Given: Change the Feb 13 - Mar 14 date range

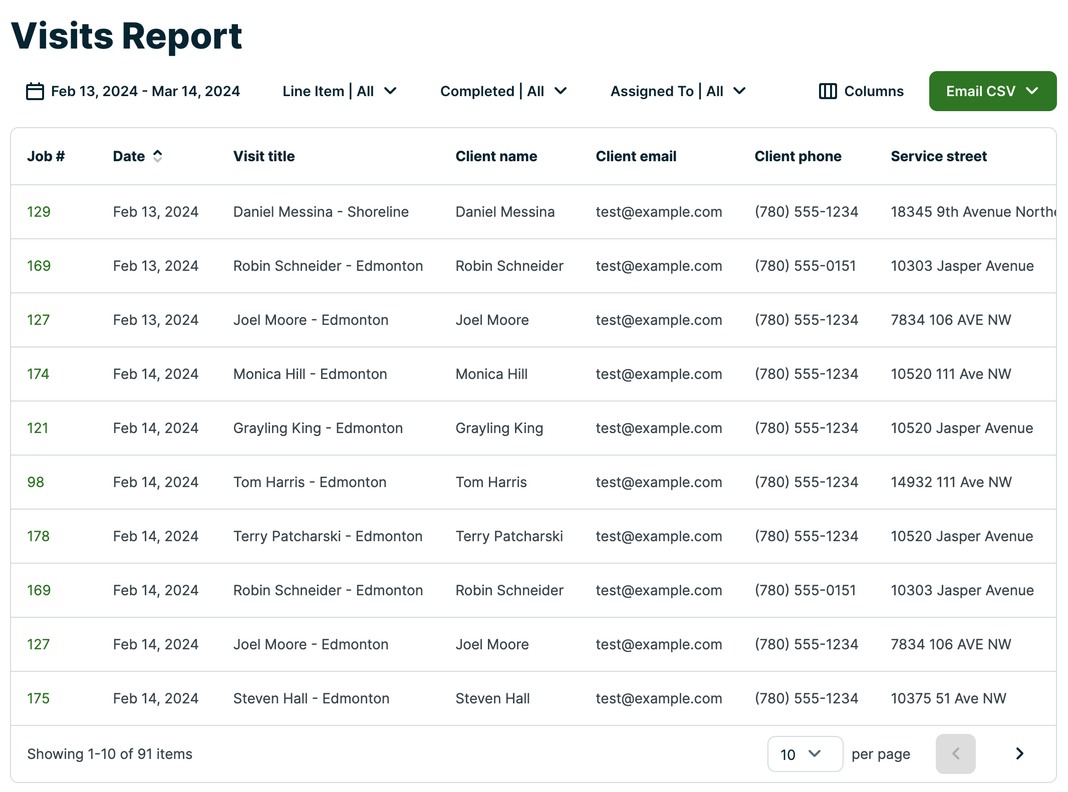Looking at the screenshot, I should pos(146,91).
